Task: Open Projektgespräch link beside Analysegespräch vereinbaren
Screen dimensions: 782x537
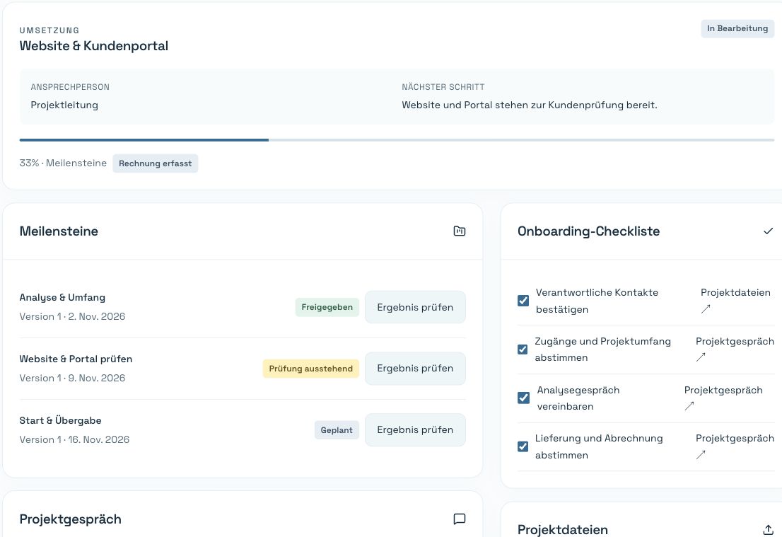Action: [x=723, y=398]
